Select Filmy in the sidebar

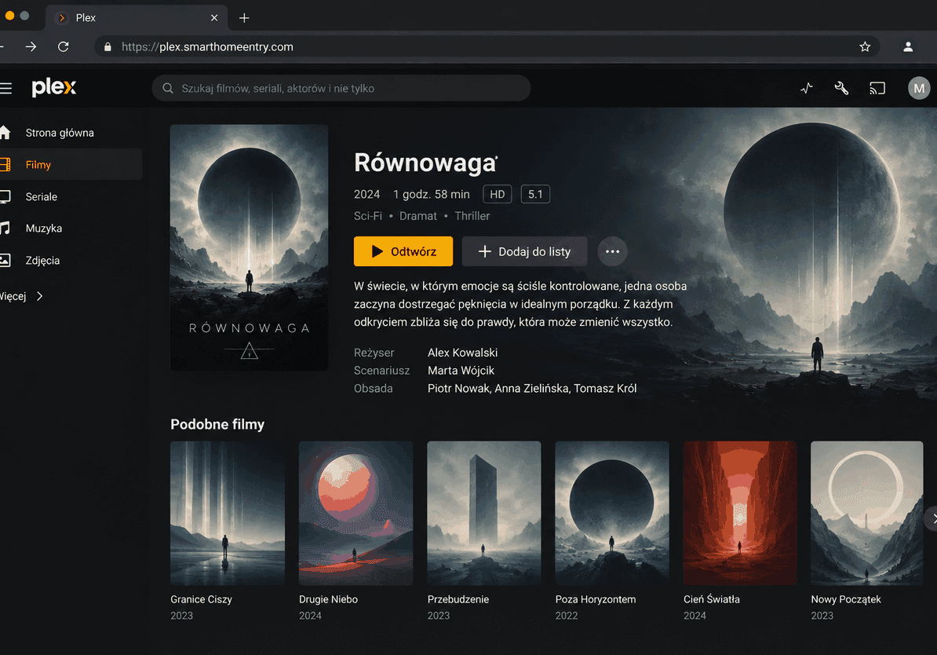pos(71,164)
